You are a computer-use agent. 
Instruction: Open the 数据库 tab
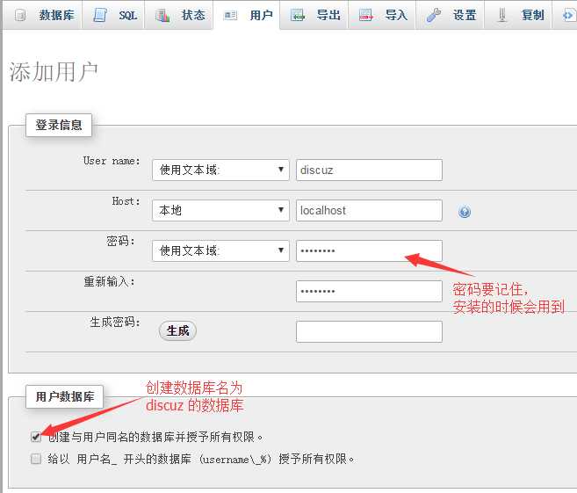(x=42, y=15)
